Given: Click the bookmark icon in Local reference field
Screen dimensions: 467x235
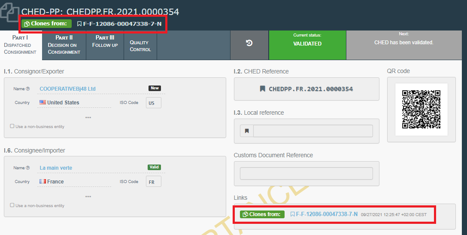Looking at the screenshot, I should [247, 131].
